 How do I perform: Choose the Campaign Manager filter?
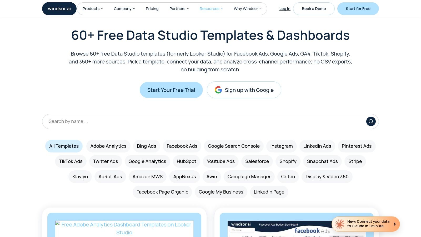click(249, 177)
